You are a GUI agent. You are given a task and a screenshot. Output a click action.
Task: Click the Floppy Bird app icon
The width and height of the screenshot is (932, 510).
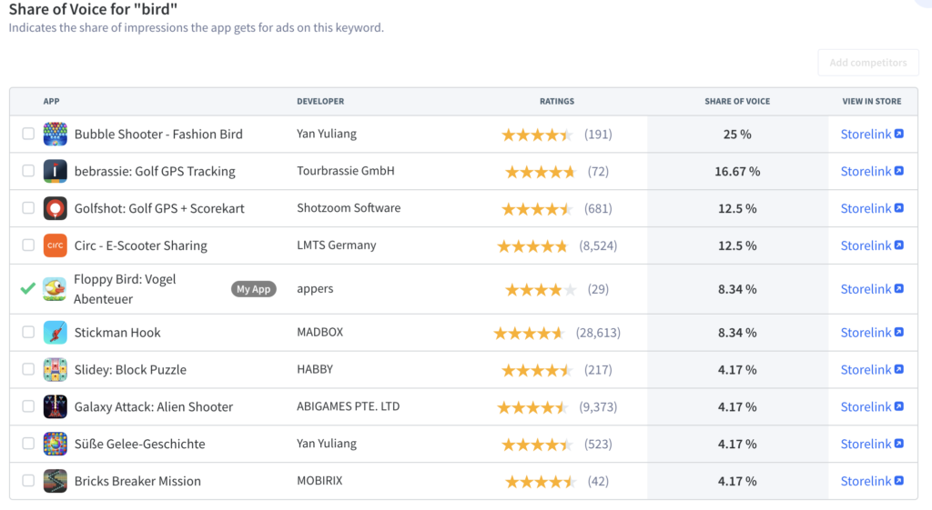coord(55,289)
